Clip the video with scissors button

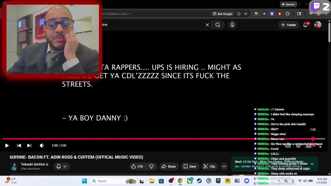tap(209, 166)
